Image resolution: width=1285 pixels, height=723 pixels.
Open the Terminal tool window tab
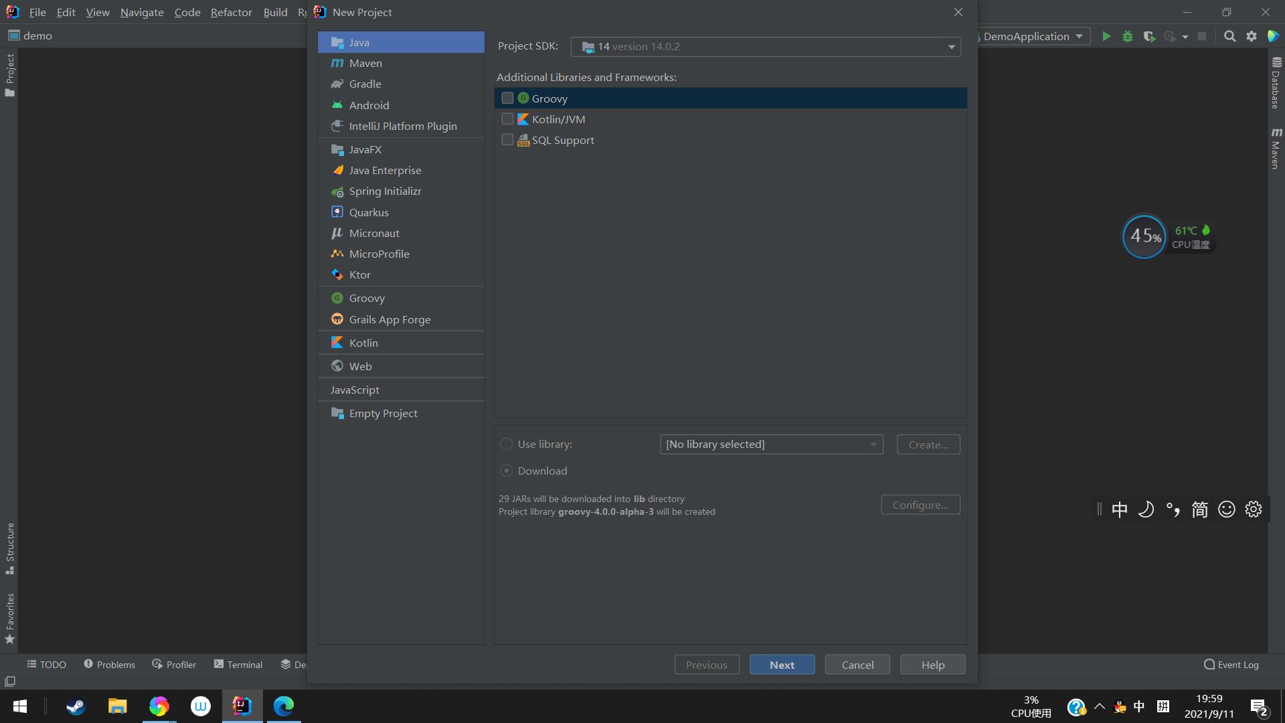[238, 664]
